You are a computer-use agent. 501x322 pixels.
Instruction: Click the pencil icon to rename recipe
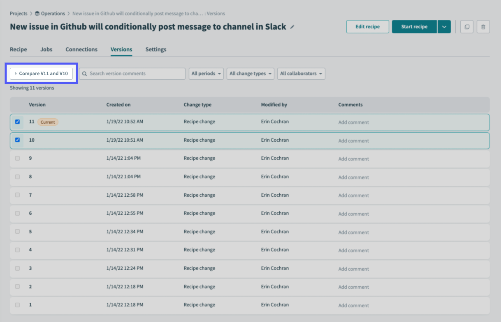pyautogui.click(x=292, y=27)
